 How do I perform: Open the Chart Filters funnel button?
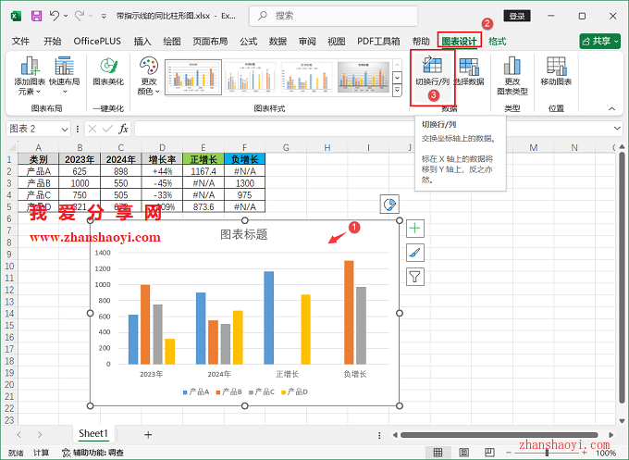coord(414,276)
